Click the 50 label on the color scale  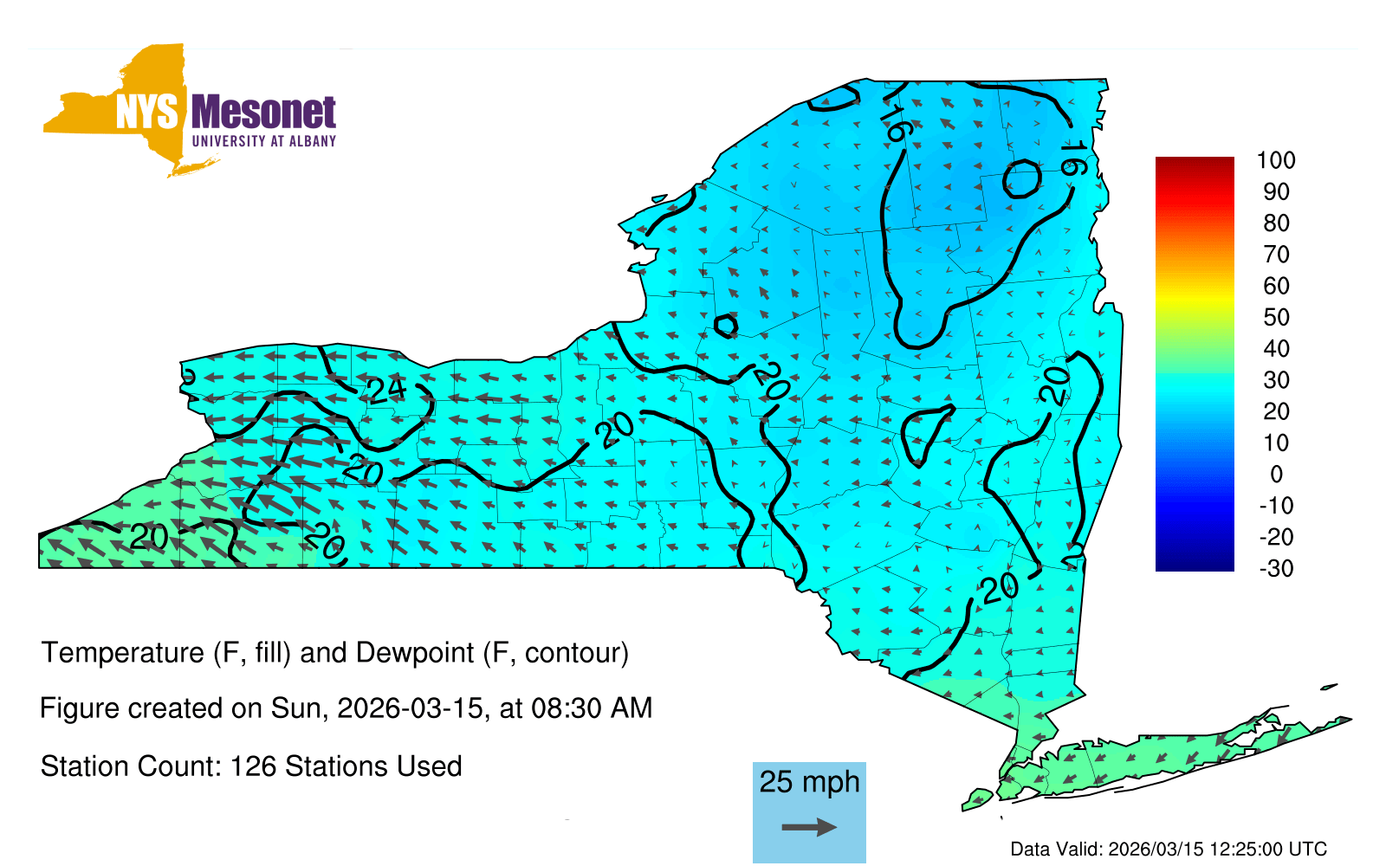point(1276,317)
